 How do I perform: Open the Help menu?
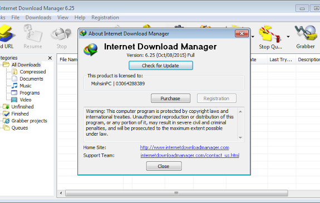(x=80, y=18)
